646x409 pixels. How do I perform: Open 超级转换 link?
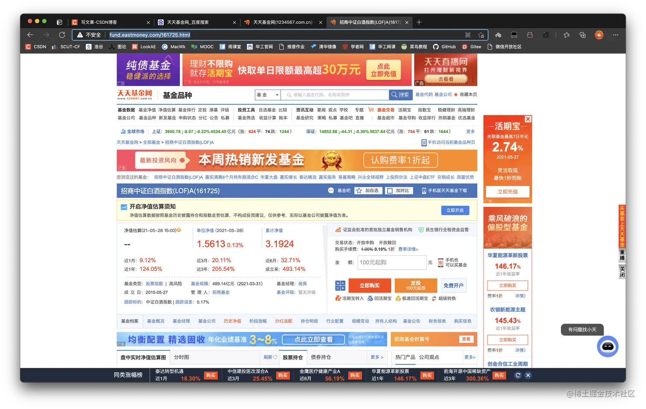443,299
